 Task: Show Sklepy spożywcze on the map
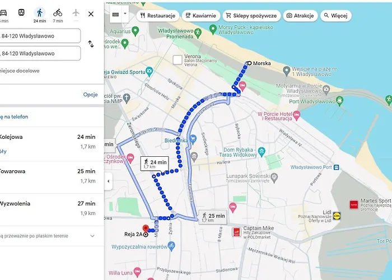pos(250,16)
